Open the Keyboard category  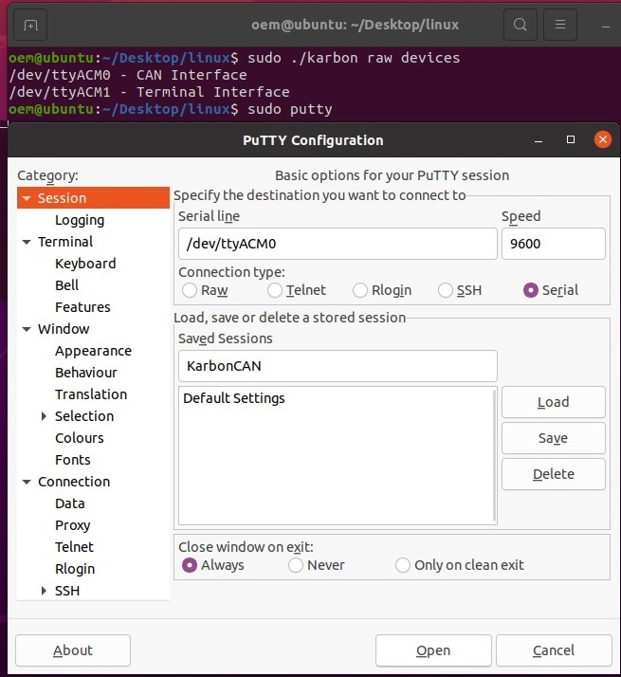point(85,264)
